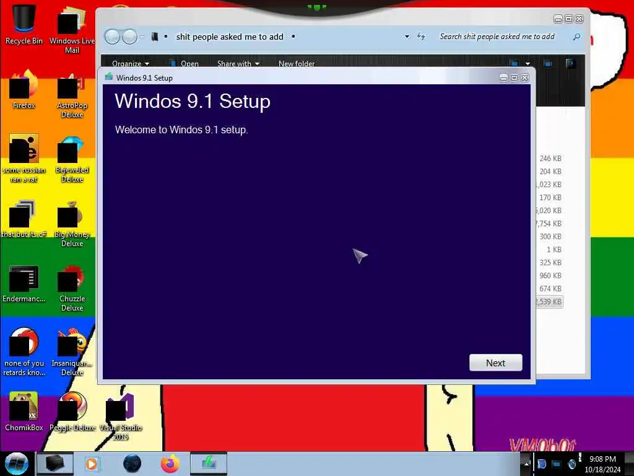Click the action center flag tray icon
Screen dimensions: 634x476
[x=541, y=464]
